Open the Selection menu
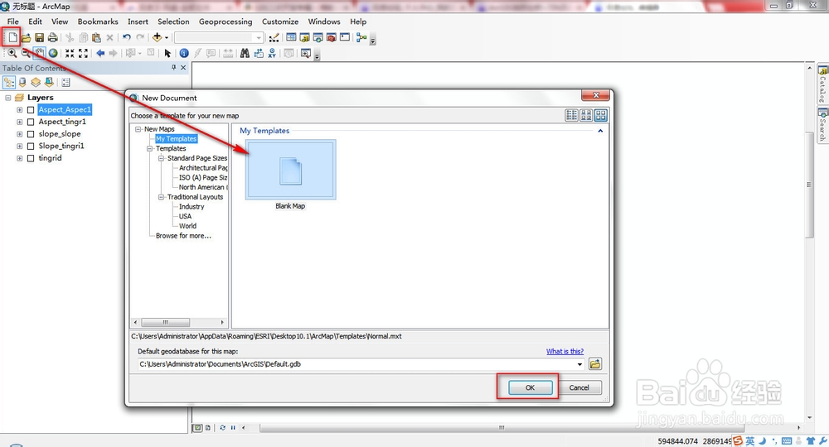This screenshot has width=829, height=447. click(173, 22)
